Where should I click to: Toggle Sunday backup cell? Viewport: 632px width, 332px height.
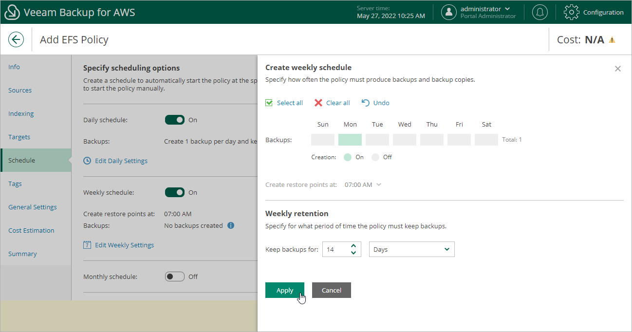coord(323,140)
